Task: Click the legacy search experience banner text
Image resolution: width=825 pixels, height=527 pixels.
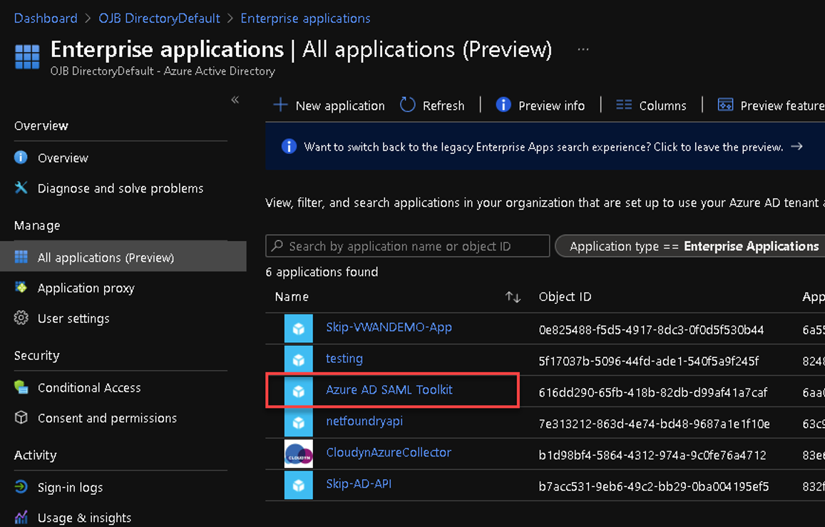Action: coord(543,147)
